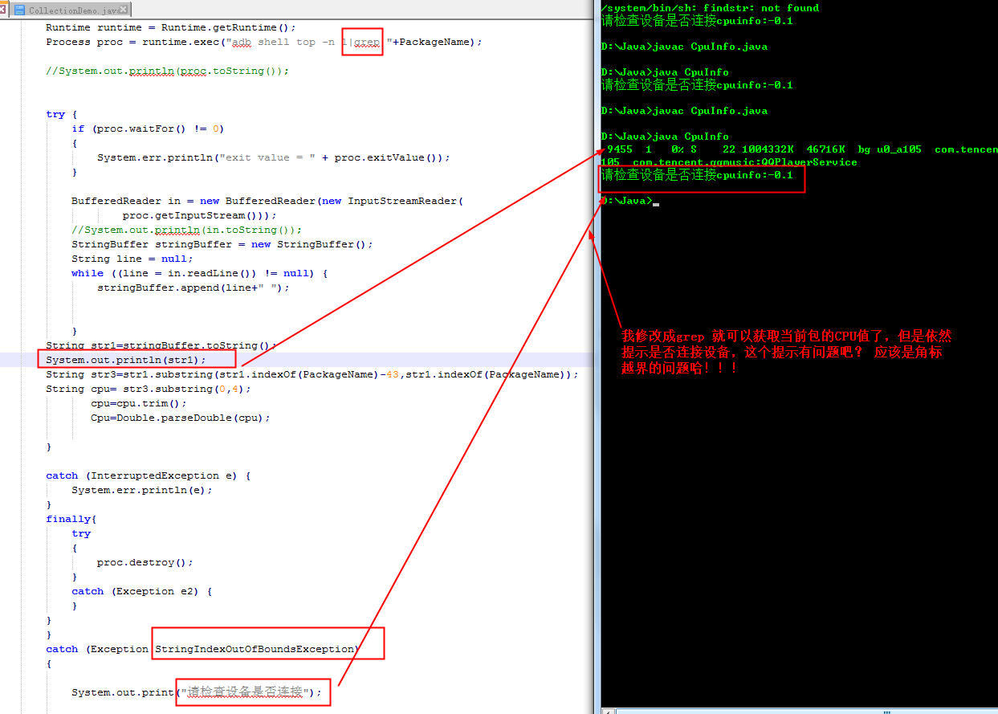Close the partially hidden tab left of CollectionDemo.java

[3, 10]
